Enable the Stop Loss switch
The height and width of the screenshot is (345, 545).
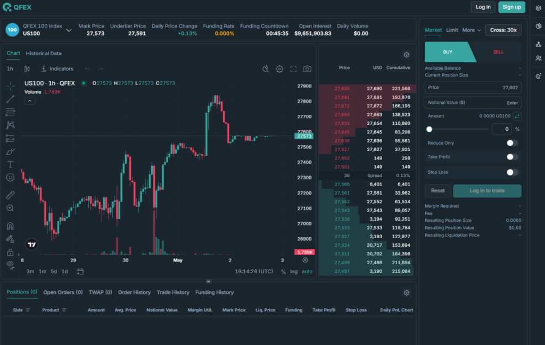click(512, 172)
